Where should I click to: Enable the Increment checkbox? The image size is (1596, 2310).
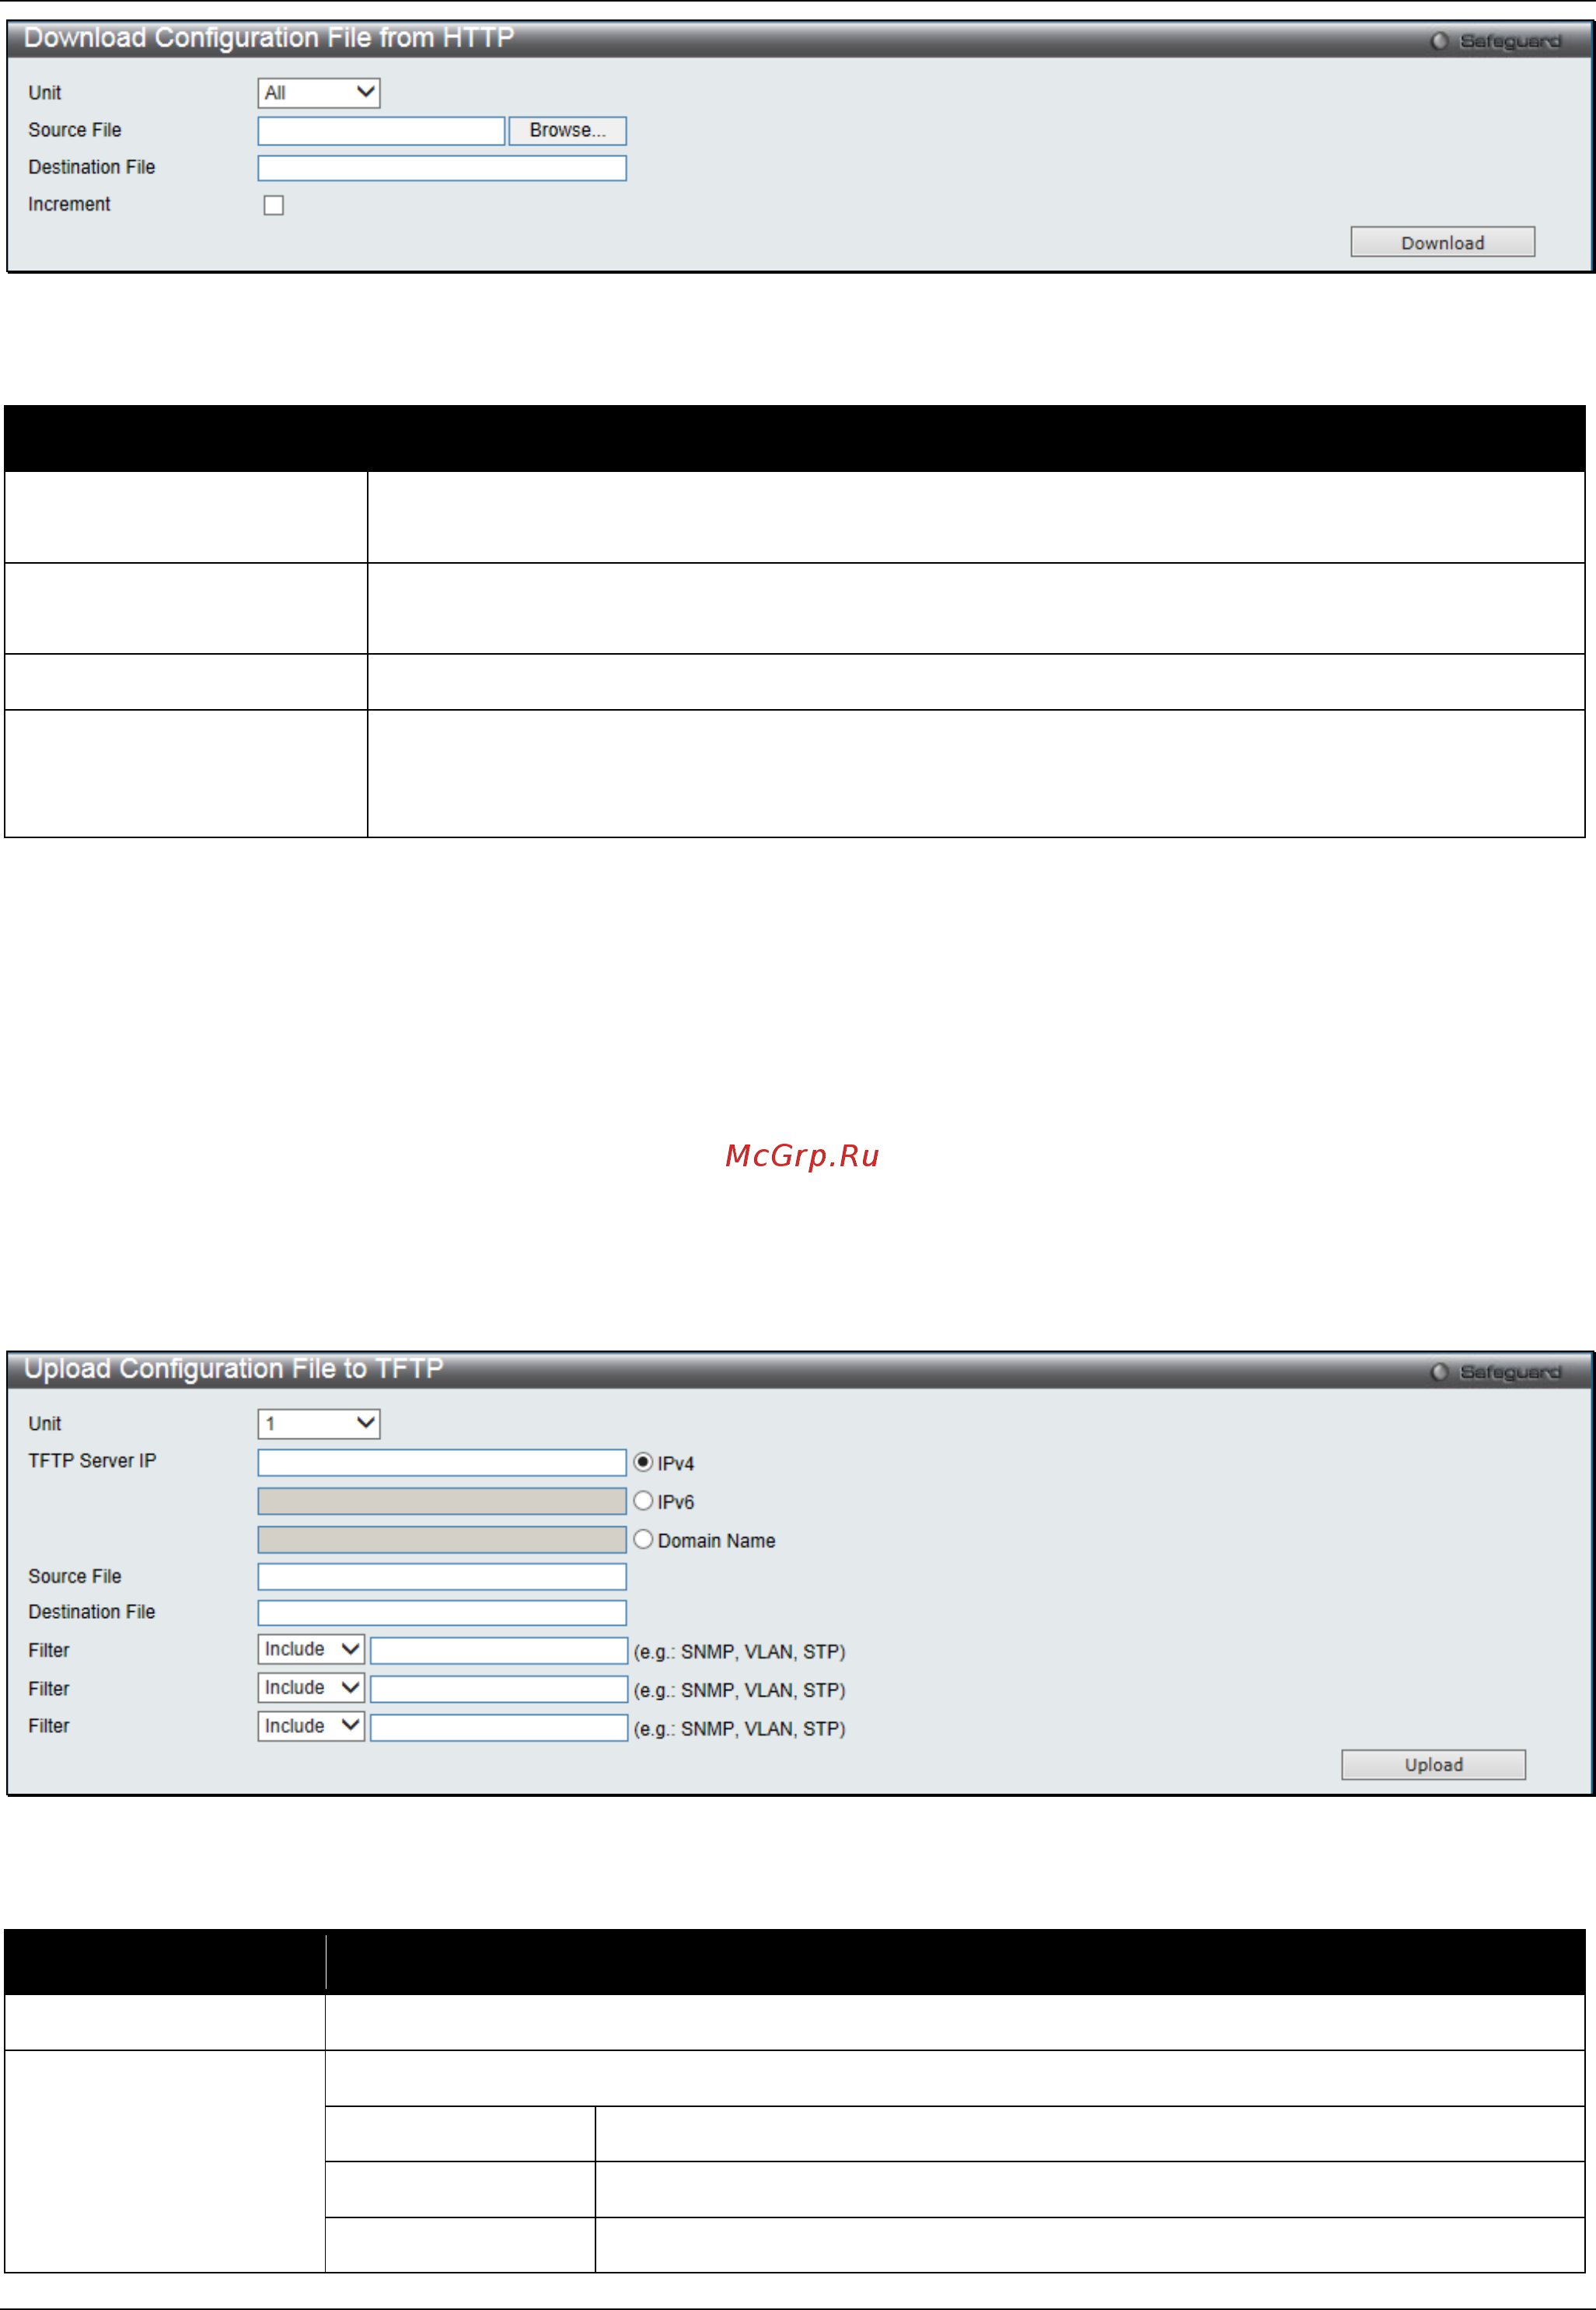[274, 205]
